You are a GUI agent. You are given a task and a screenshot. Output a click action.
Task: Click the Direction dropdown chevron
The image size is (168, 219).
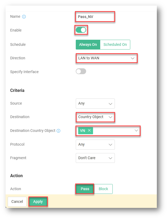click(x=133, y=58)
